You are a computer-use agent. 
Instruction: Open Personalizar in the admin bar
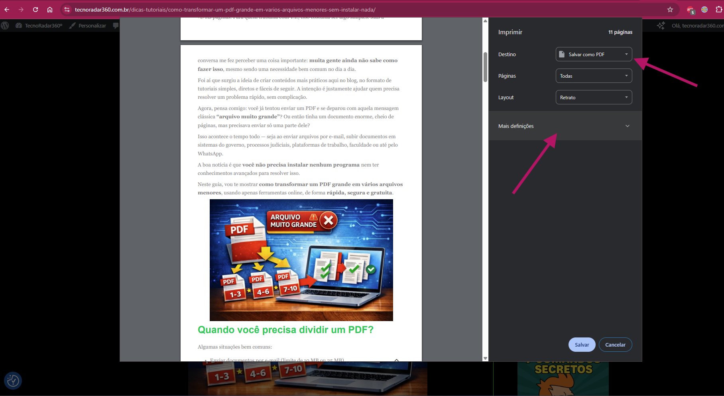pos(88,25)
